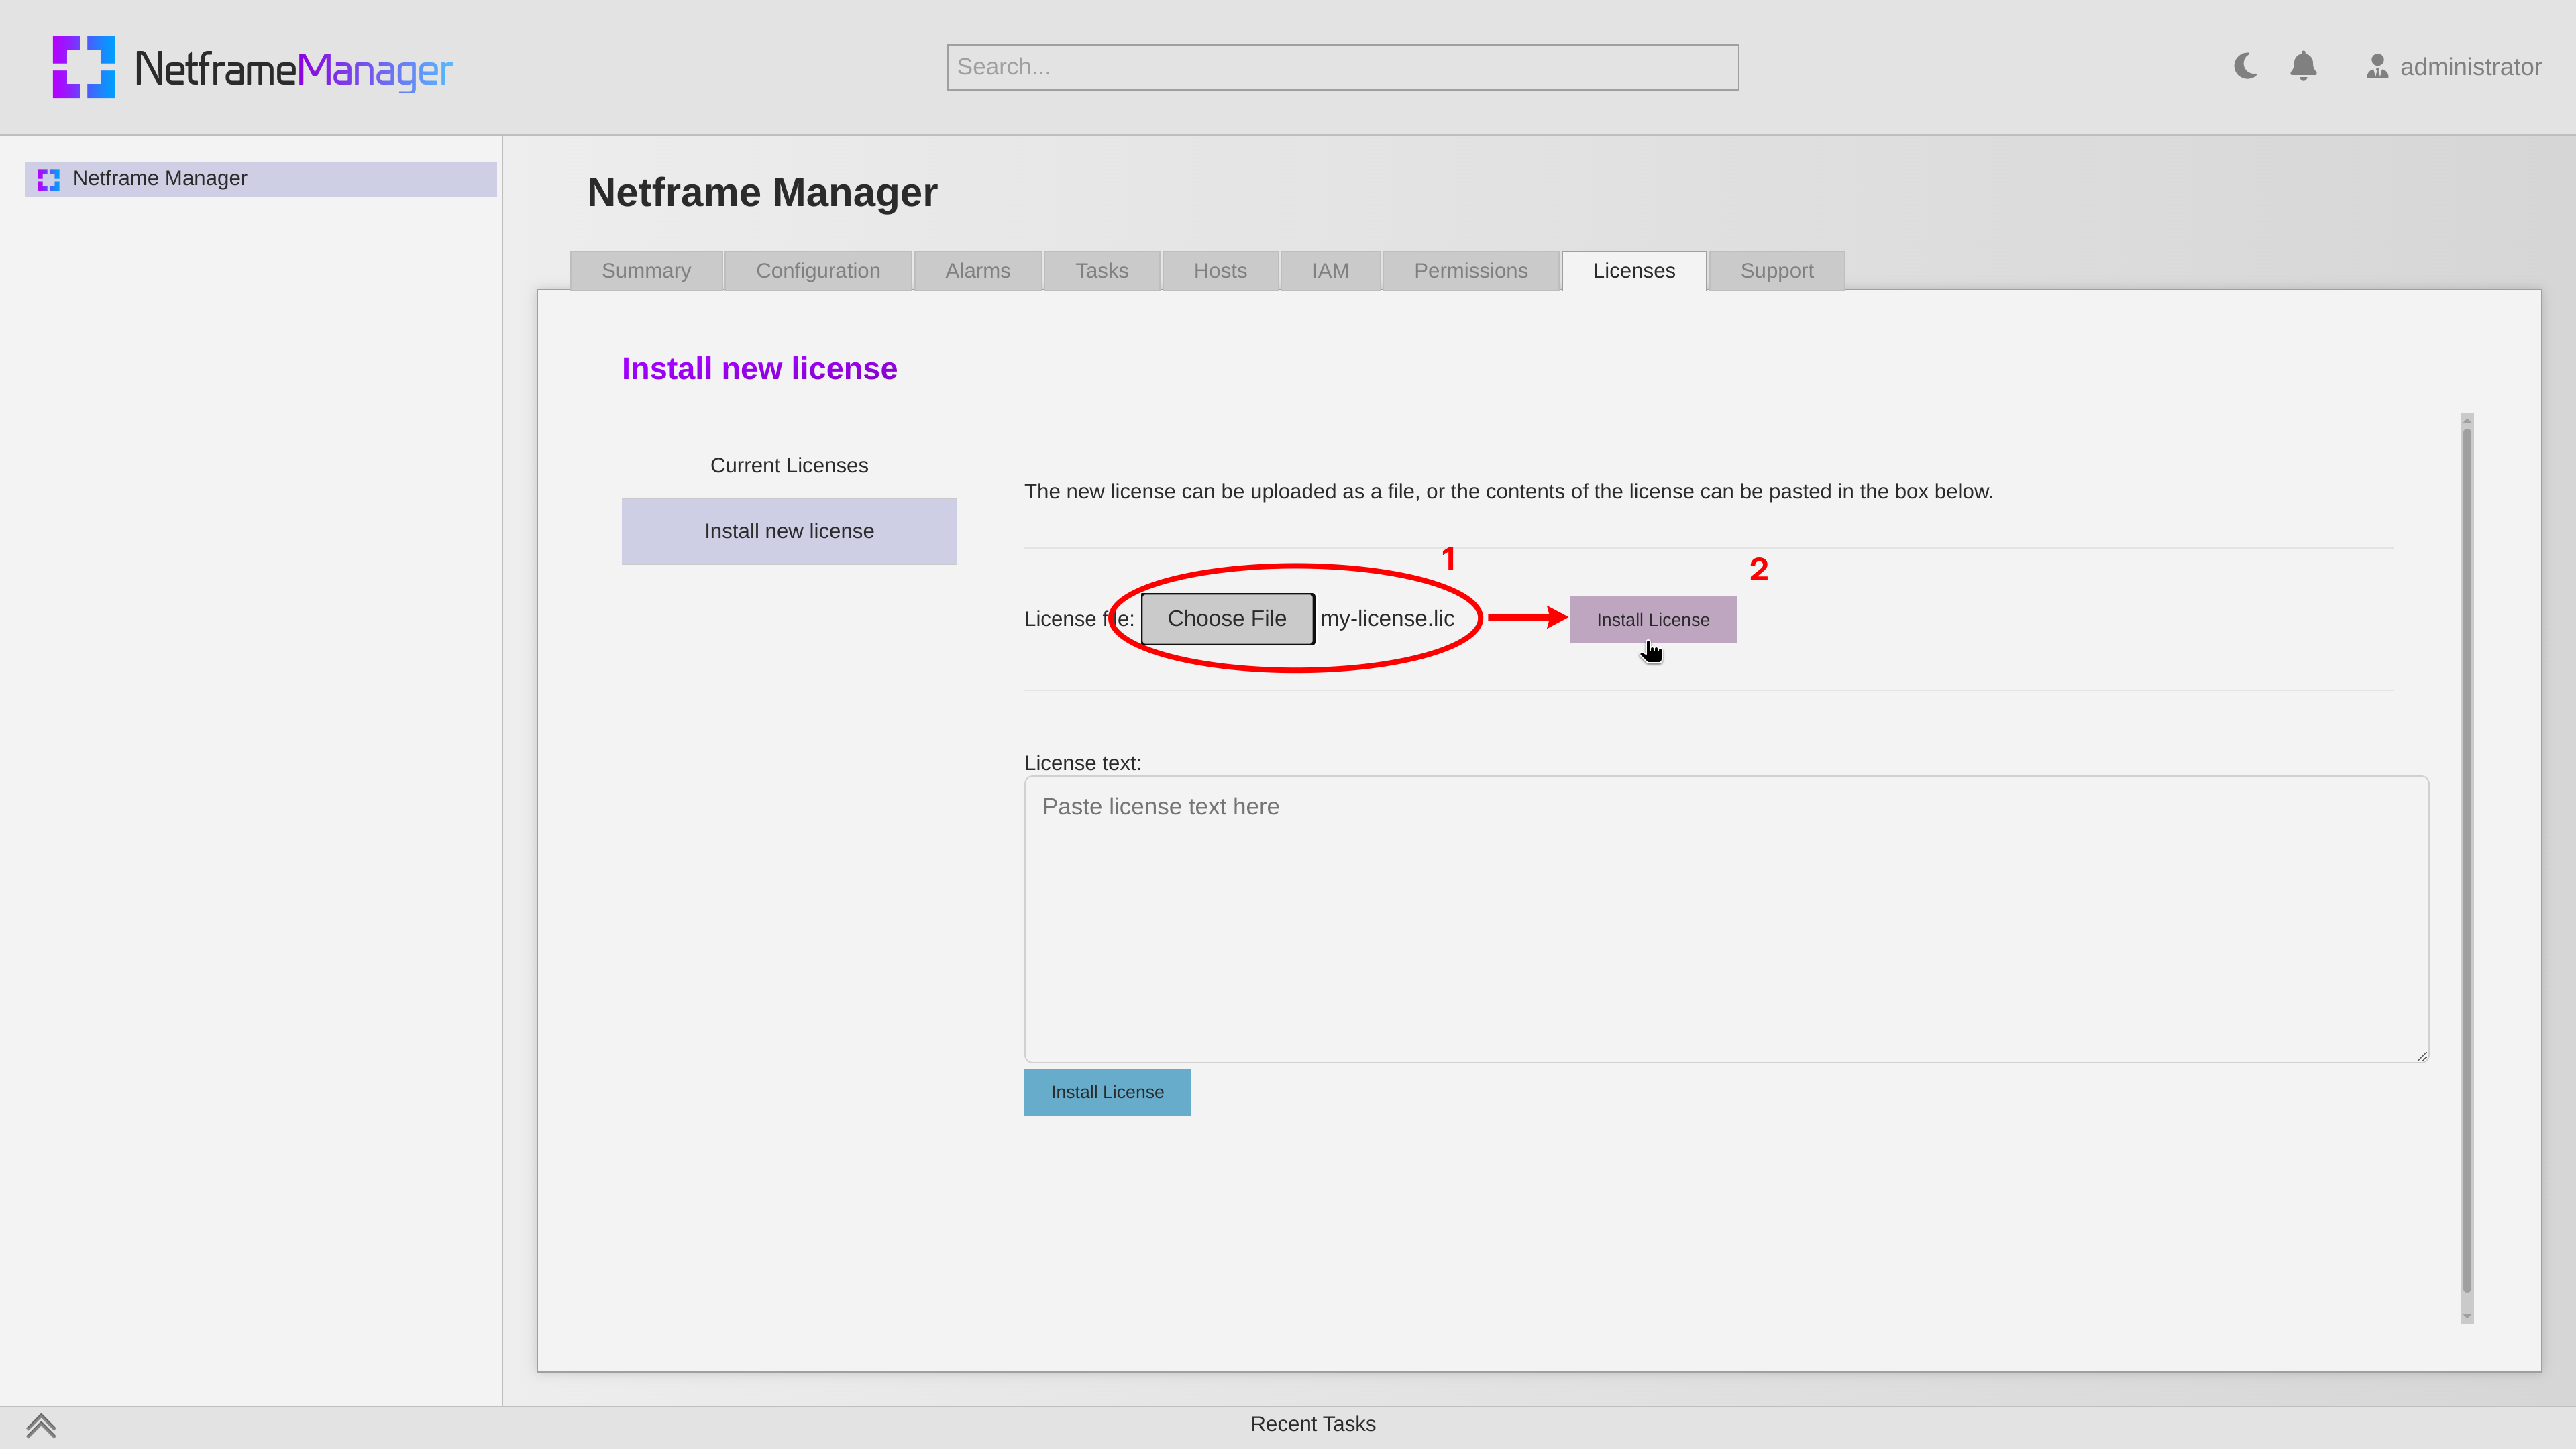Click the Install new license heading

(759, 369)
